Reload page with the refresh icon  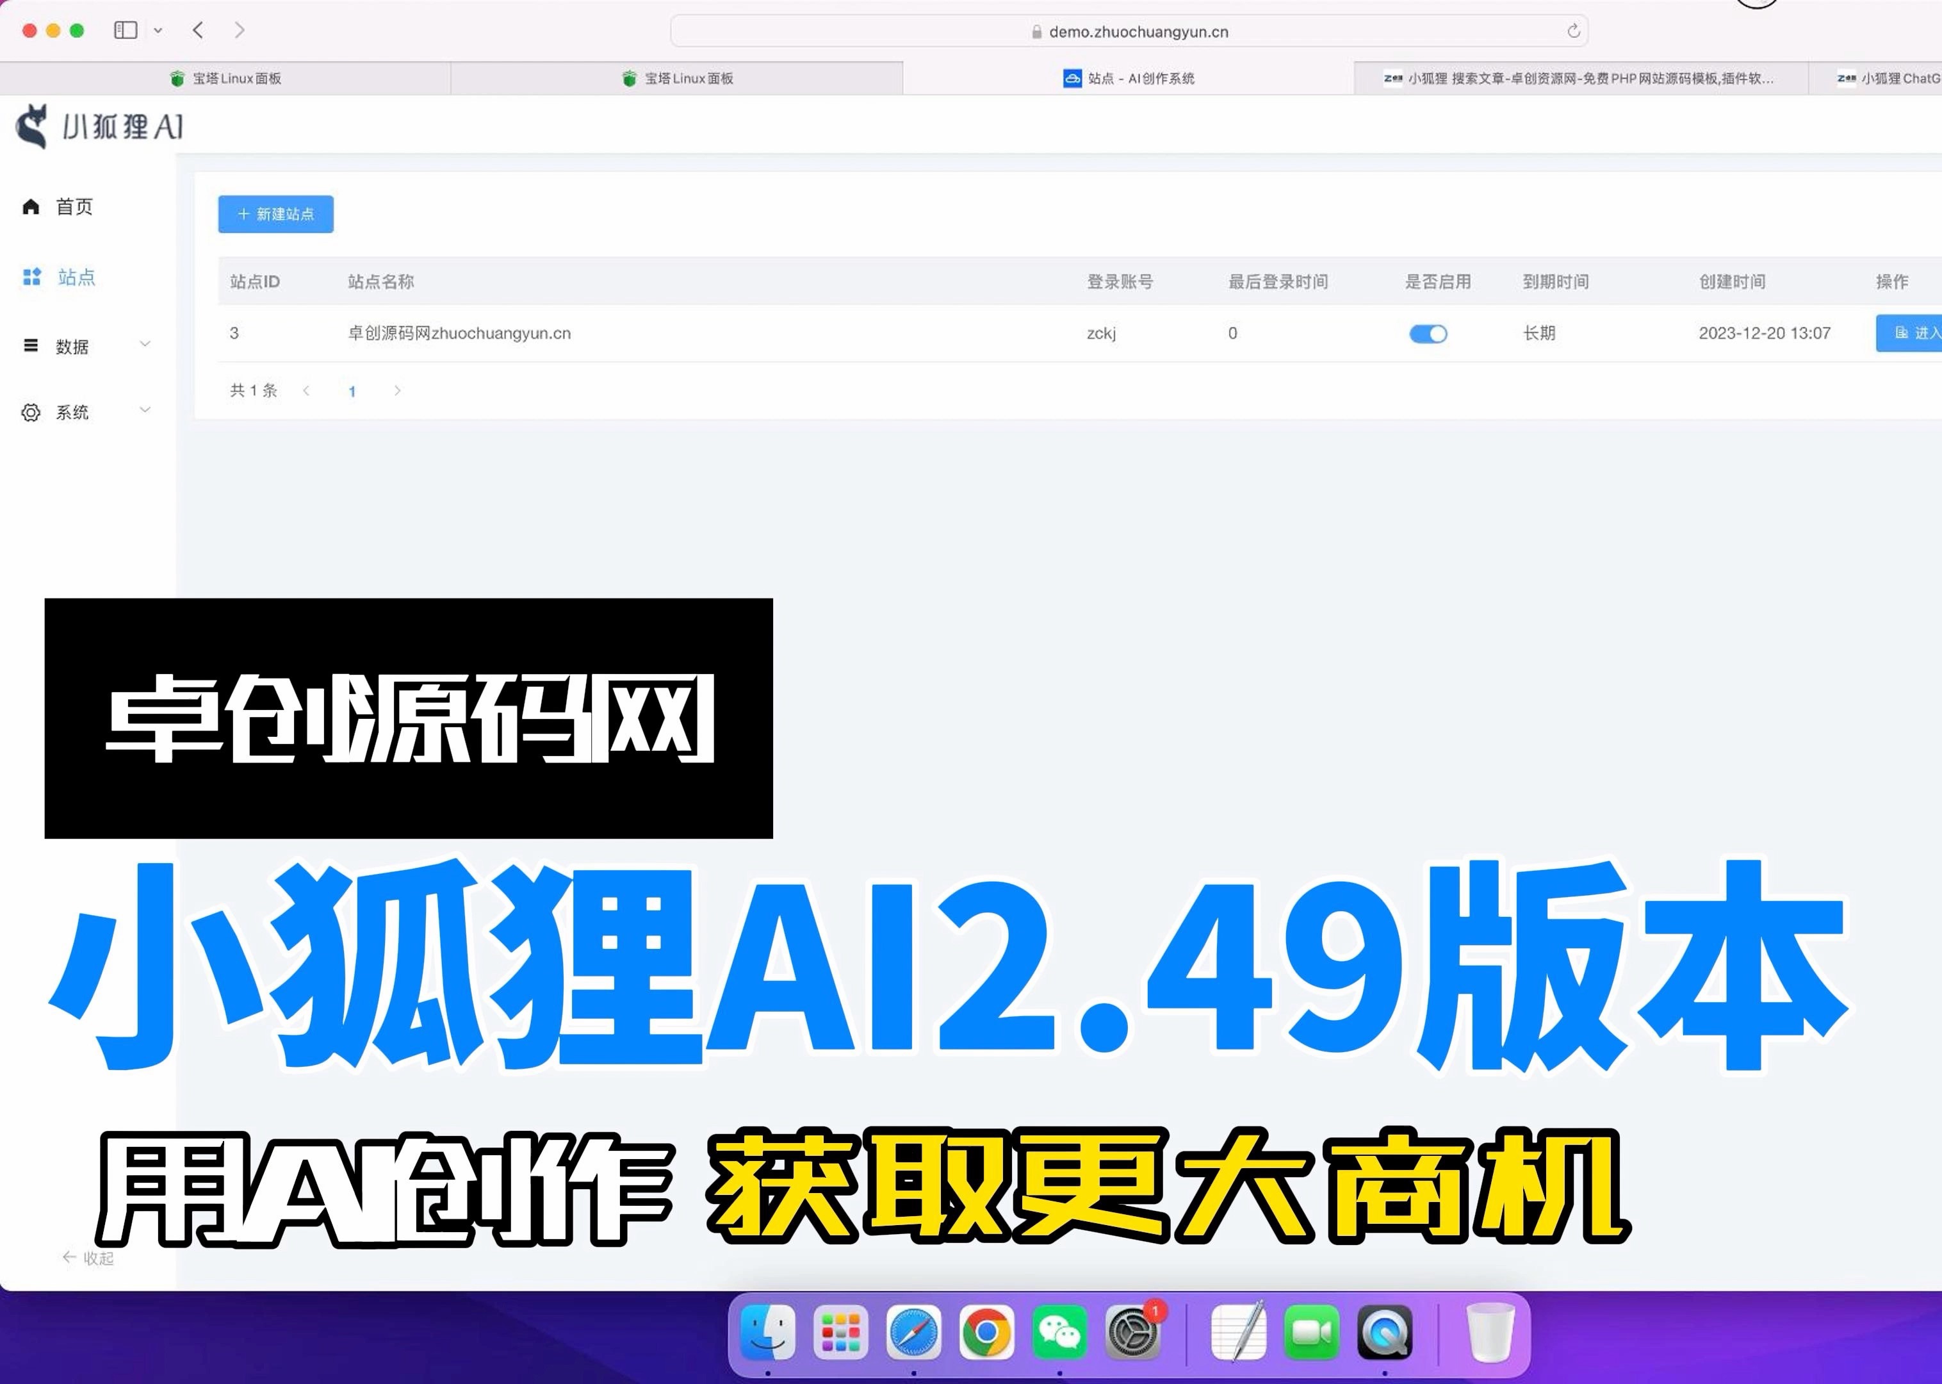(1573, 31)
